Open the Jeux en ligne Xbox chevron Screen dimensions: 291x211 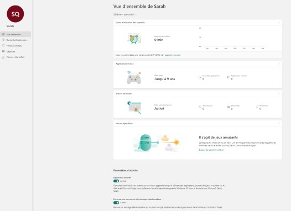(x=279, y=123)
